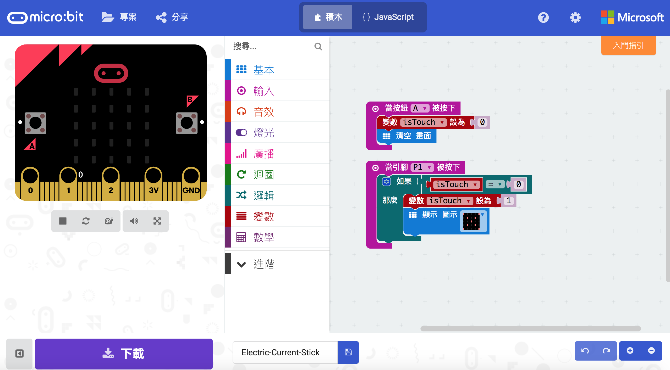Select the 清空 畫面 clear screen block
Viewport: 670px width, 370px height.
pos(407,136)
